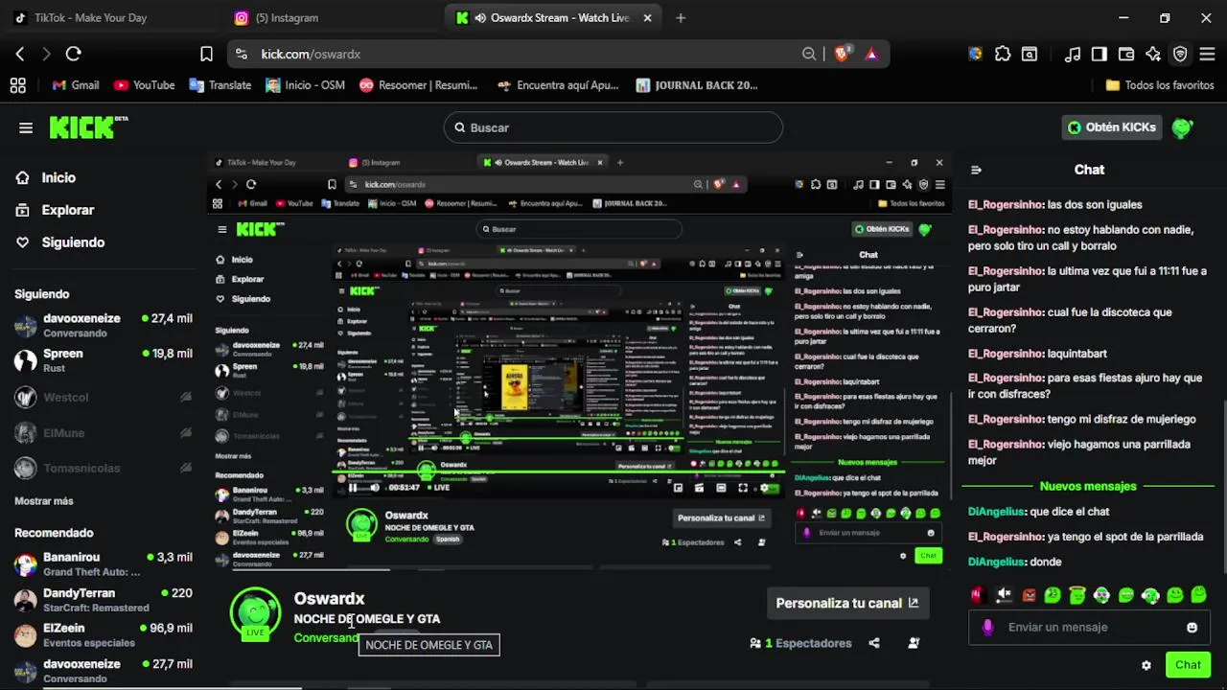This screenshot has width=1227, height=690.
Task: Open offline channel Westcol in main sidebar
Action: [103, 397]
